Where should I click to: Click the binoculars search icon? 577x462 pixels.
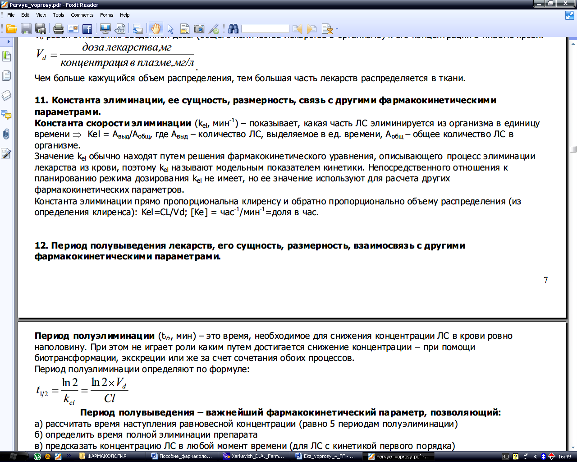click(233, 29)
